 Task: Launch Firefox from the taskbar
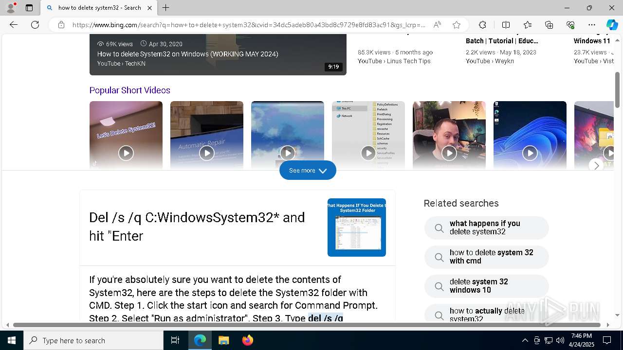[247, 340]
